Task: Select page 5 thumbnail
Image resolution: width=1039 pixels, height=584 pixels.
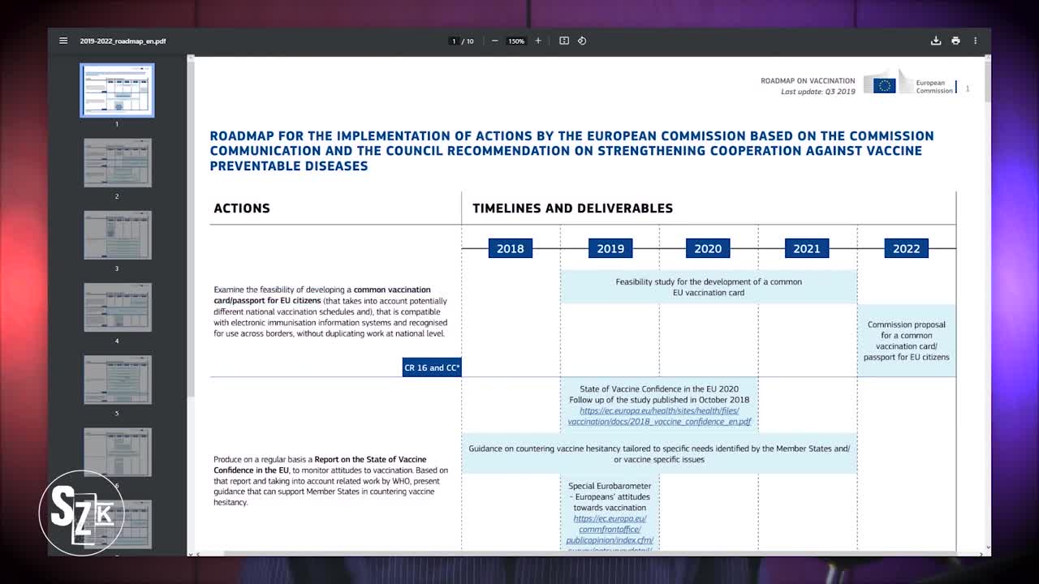Action: [x=117, y=380]
